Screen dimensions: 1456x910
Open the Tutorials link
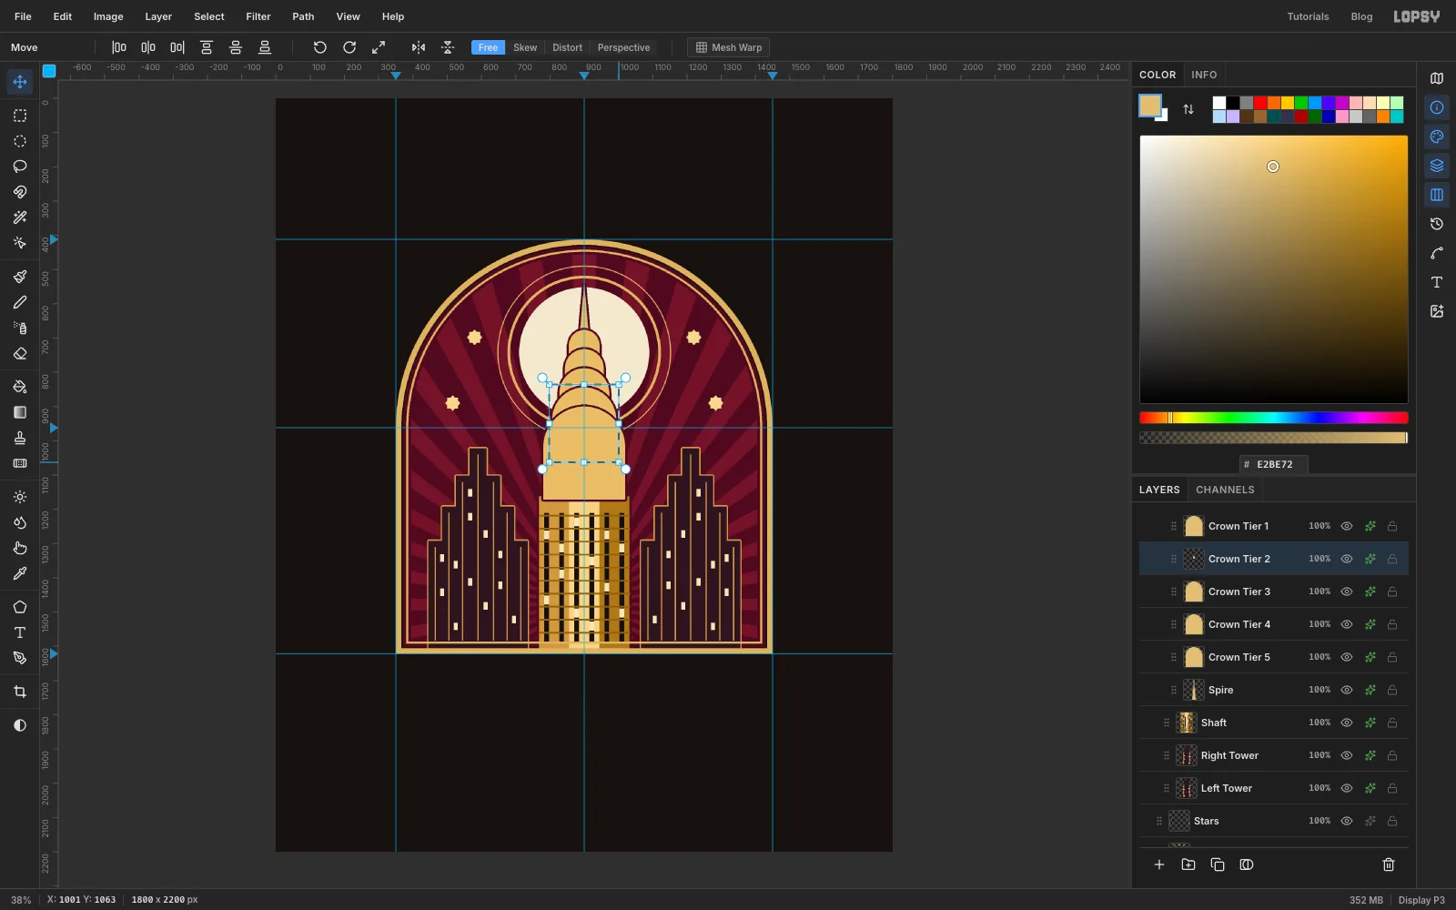tap(1308, 16)
